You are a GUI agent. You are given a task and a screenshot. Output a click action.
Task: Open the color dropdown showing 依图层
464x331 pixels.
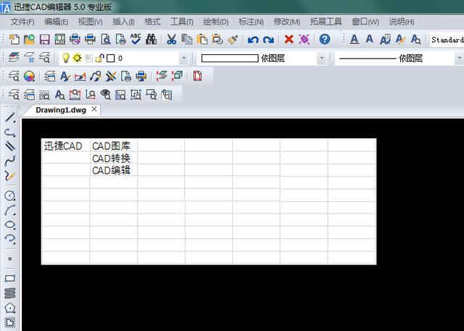(x=320, y=58)
